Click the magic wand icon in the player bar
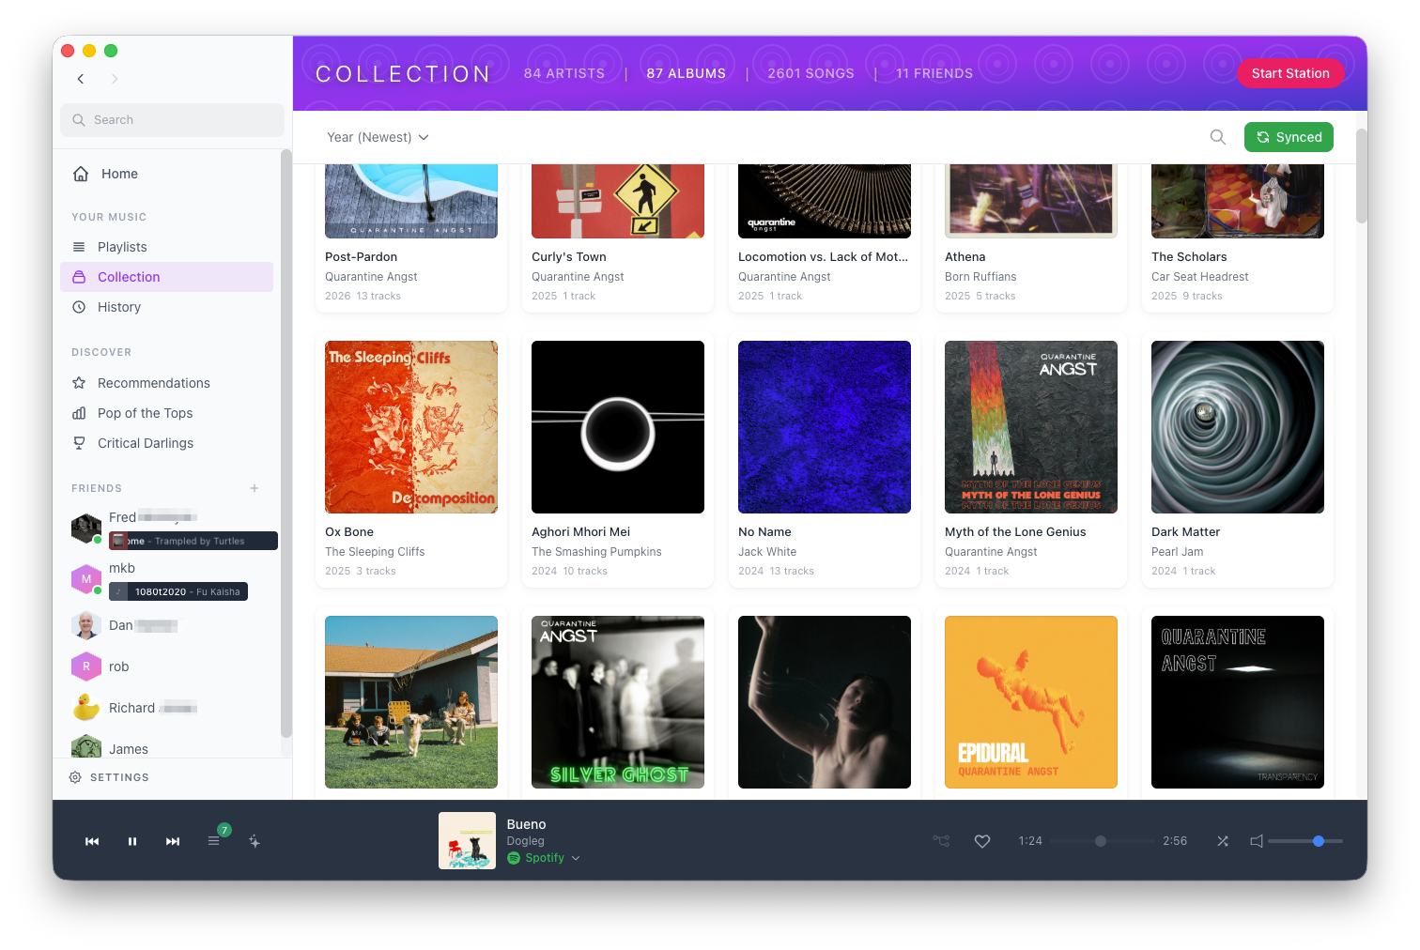The height and width of the screenshot is (950, 1420). (x=255, y=841)
